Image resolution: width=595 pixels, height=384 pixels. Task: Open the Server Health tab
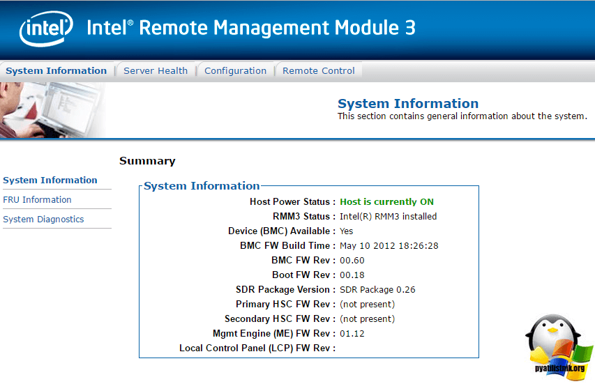[x=156, y=70]
